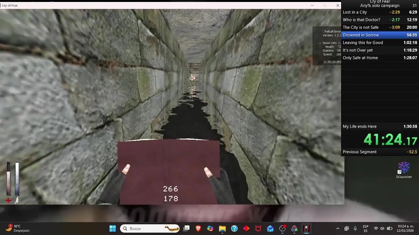
Task: Open the blue envelope mail app
Action: pos(270,228)
